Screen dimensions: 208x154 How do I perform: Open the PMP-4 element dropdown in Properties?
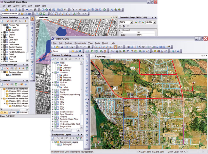(x=132, y=22)
